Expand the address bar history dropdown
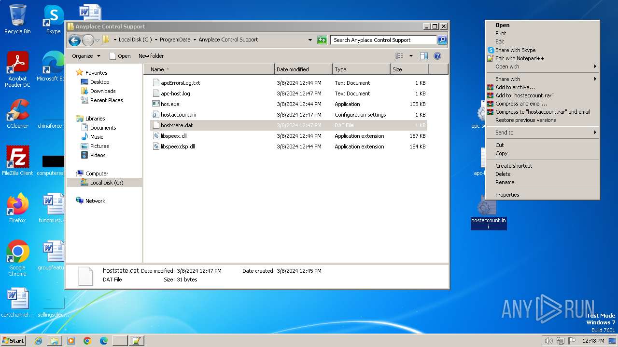Viewport: 618px width, 347px height. click(x=310, y=40)
